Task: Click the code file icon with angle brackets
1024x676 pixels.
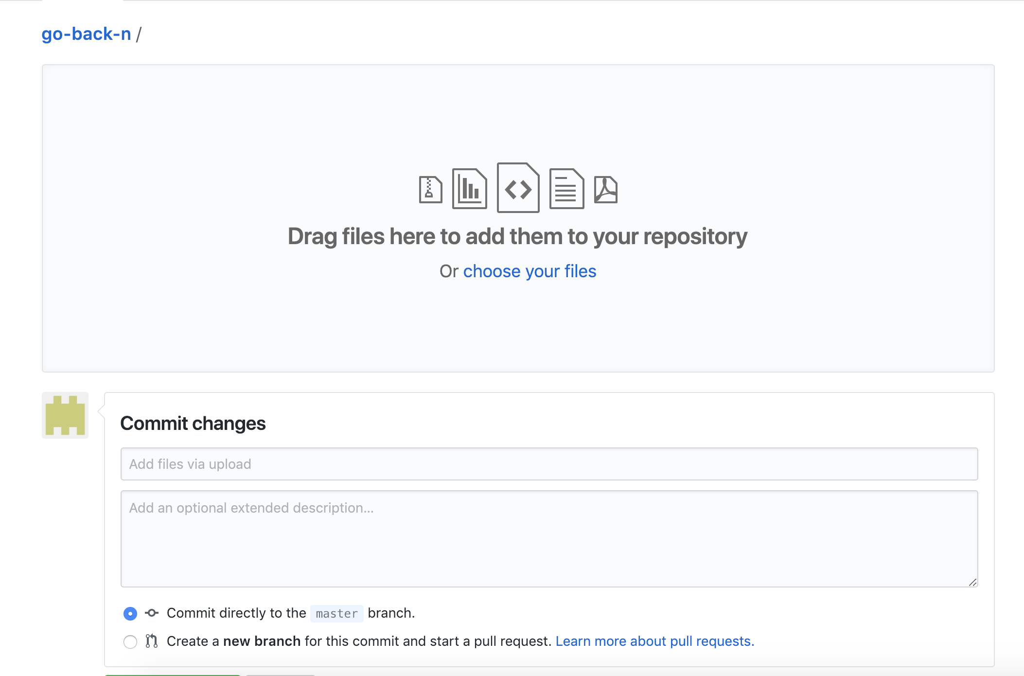Action: point(518,189)
